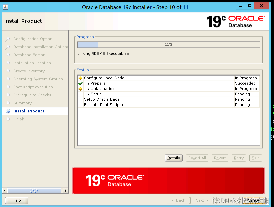Screen dimensions: 274x207
Task: Click the Setup Oracle Base row
Action: 169,99
